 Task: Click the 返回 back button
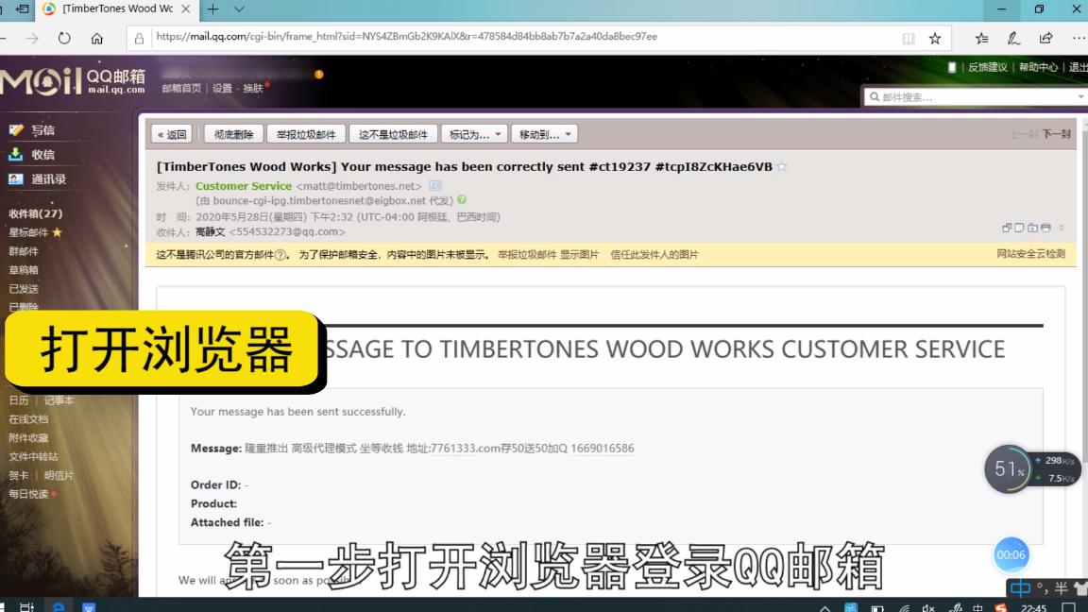pyautogui.click(x=171, y=135)
